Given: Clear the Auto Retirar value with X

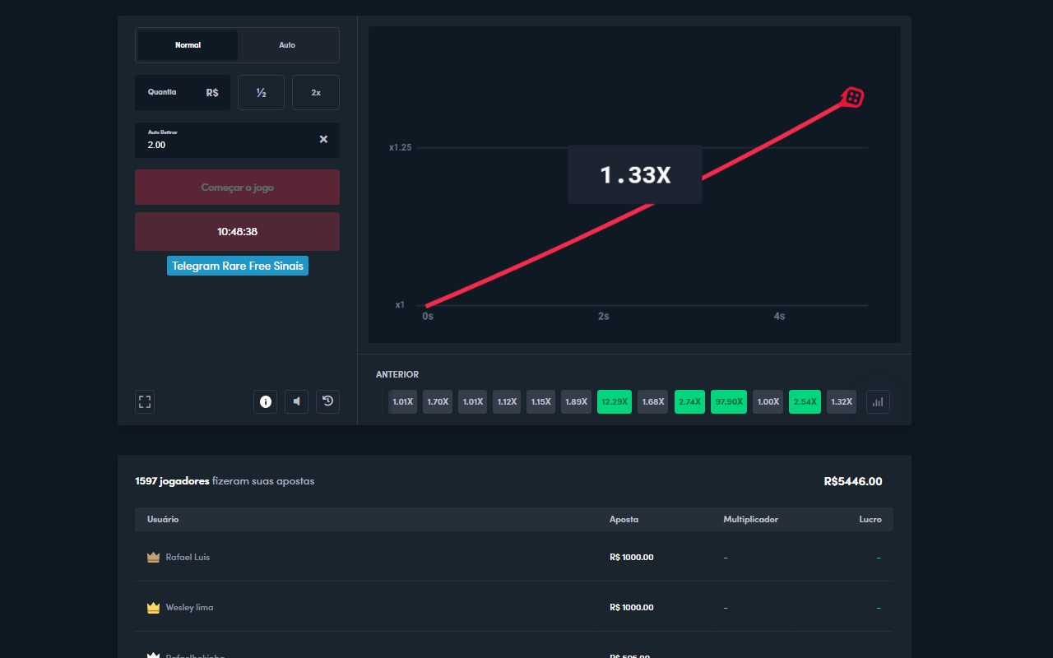Looking at the screenshot, I should [x=323, y=140].
